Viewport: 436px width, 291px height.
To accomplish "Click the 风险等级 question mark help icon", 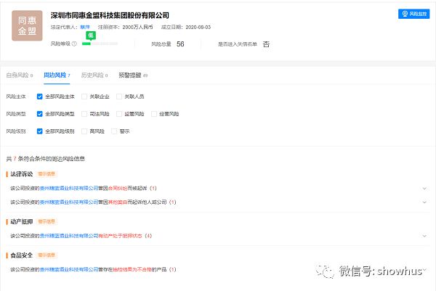I will pos(74,44).
